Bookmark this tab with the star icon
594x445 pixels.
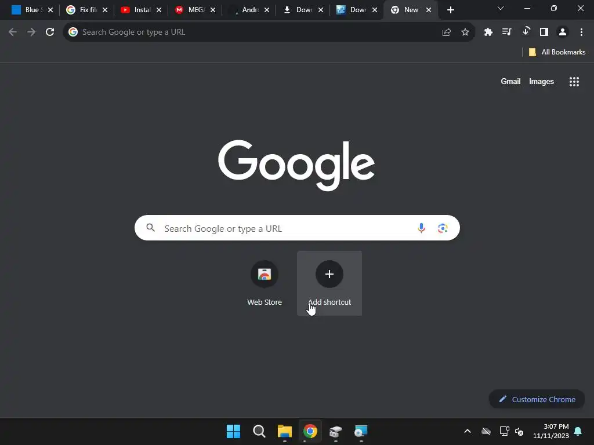coord(465,32)
